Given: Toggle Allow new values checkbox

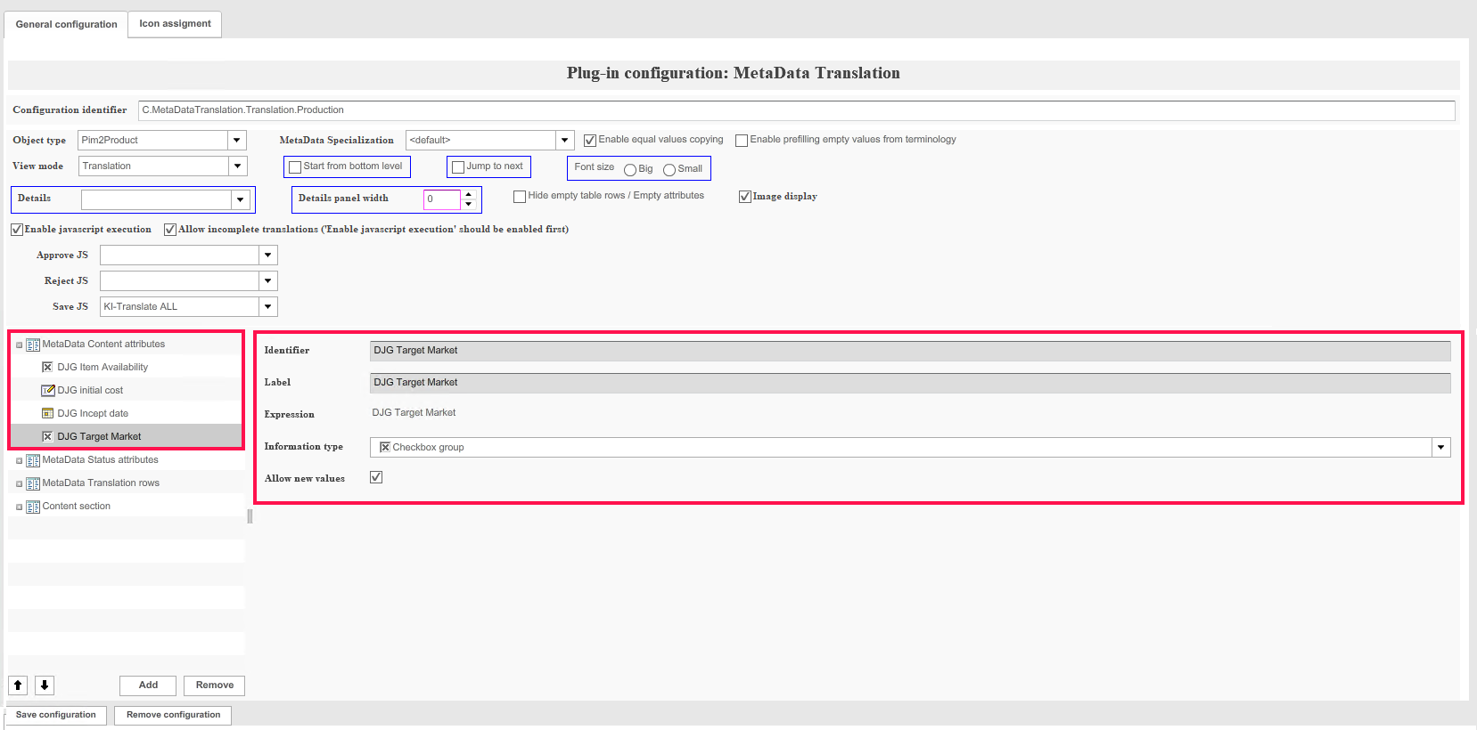Looking at the screenshot, I should click(x=376, y=477).
